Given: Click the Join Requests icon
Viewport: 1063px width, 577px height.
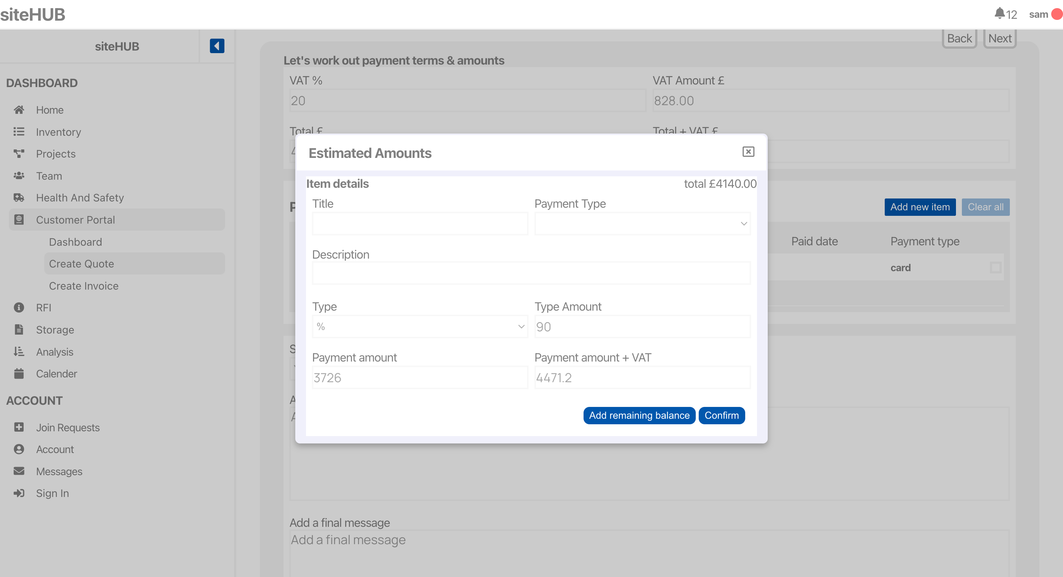Looking at the screenshot, I should (x=18, y=427).
